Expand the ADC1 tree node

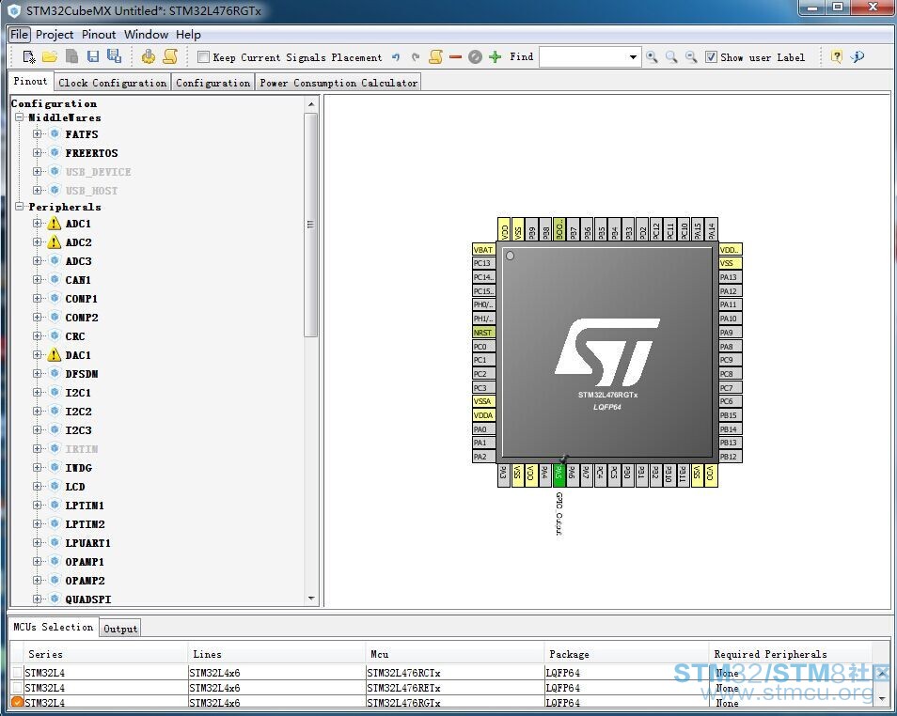click(x=38, y=223)
